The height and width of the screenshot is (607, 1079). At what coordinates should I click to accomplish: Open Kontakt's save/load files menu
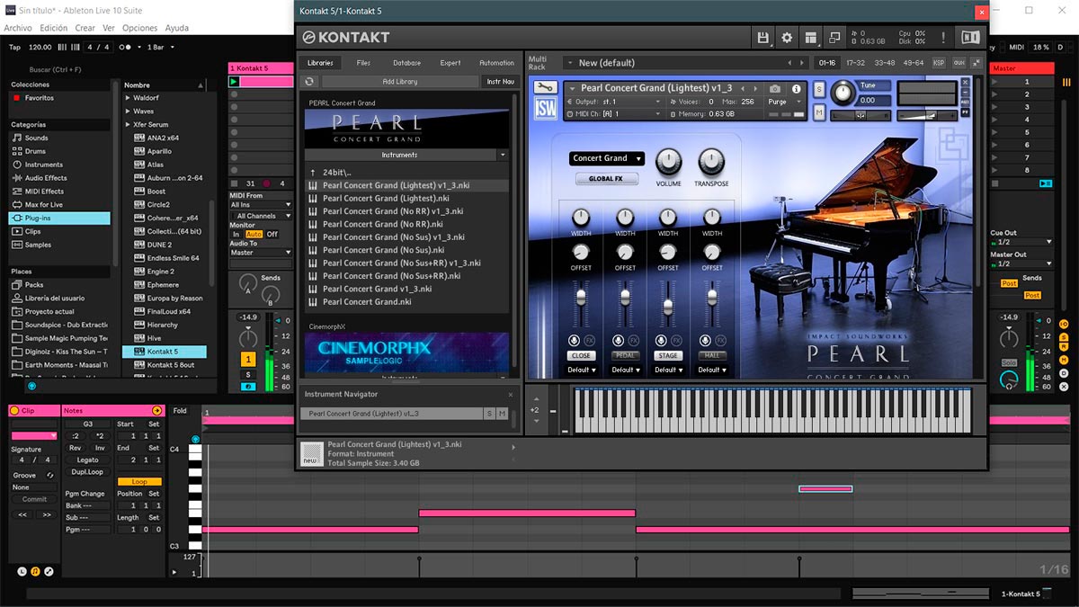[763, 38]
